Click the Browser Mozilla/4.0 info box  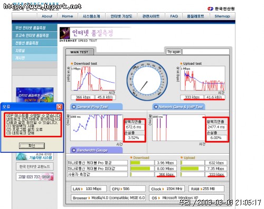(108, 198)
